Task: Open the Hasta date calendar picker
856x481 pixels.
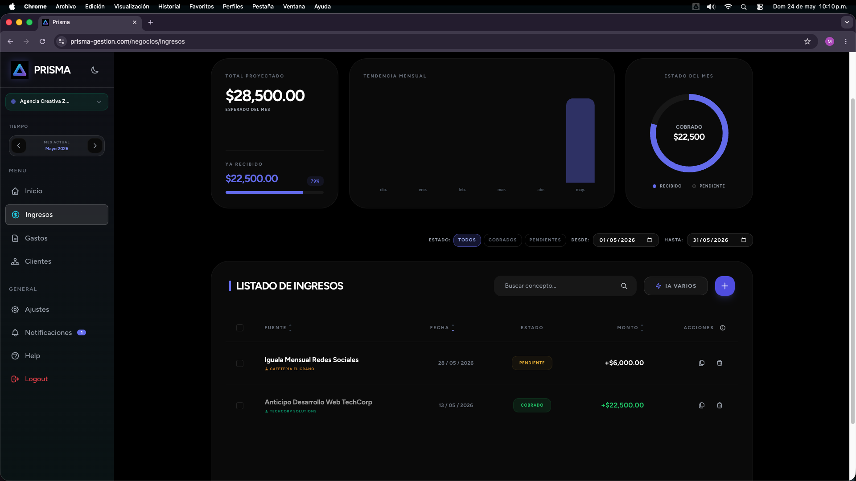Action: [x=744, y=240]
